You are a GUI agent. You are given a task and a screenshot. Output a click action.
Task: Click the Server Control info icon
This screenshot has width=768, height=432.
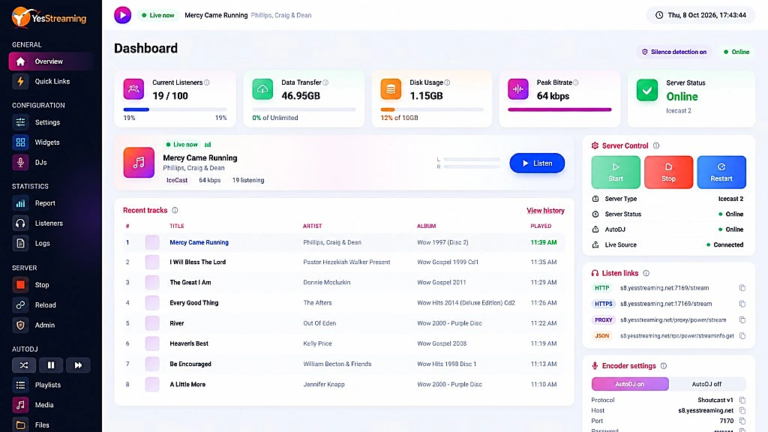(656, 145)
